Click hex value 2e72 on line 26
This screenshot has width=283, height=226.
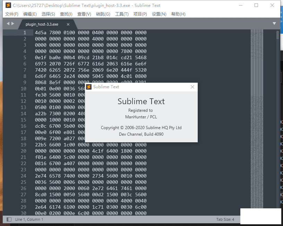coord(98,188)
